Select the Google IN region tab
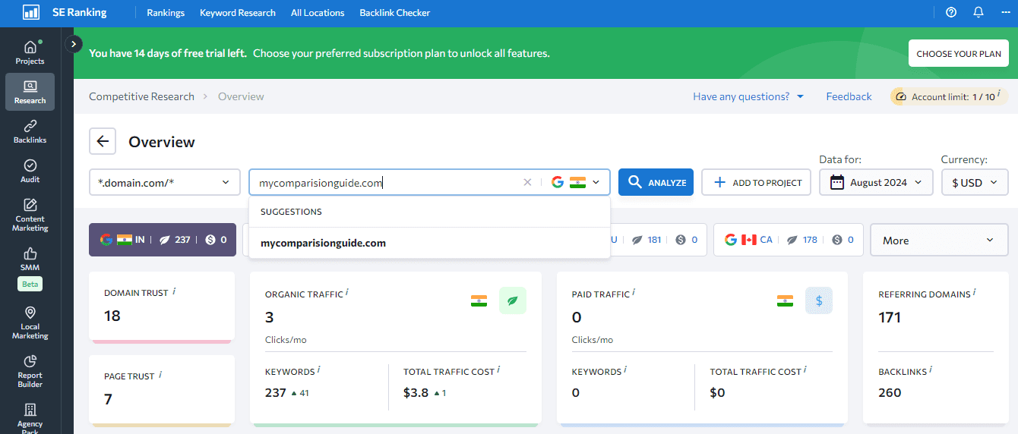Screen dimensions: 1018x434 point(163,240)
